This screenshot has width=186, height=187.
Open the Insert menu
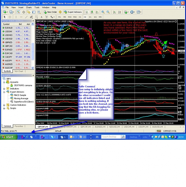[21, 7]
